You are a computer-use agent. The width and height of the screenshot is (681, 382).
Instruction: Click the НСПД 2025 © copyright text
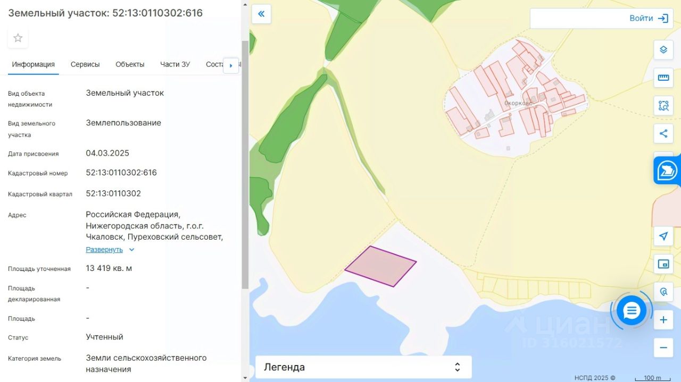pos(595,378)
